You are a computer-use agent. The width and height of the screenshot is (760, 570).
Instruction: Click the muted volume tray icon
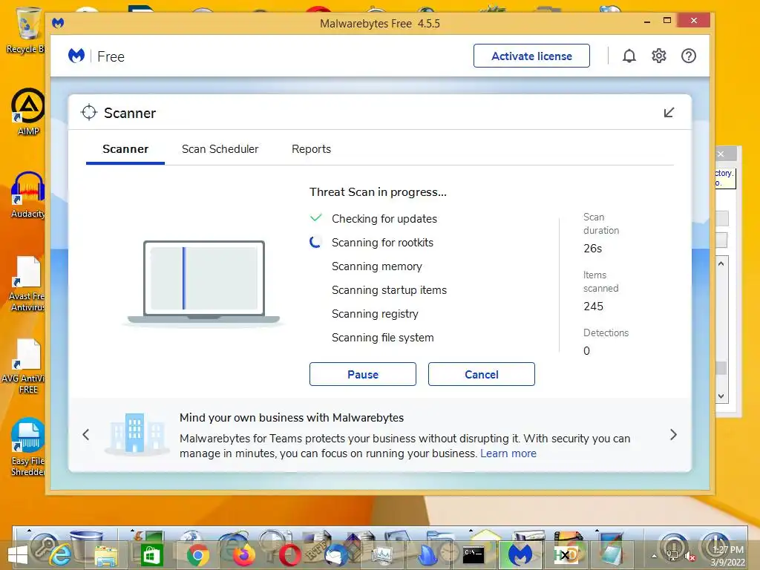pyautogui.click(x=689, y=556)
